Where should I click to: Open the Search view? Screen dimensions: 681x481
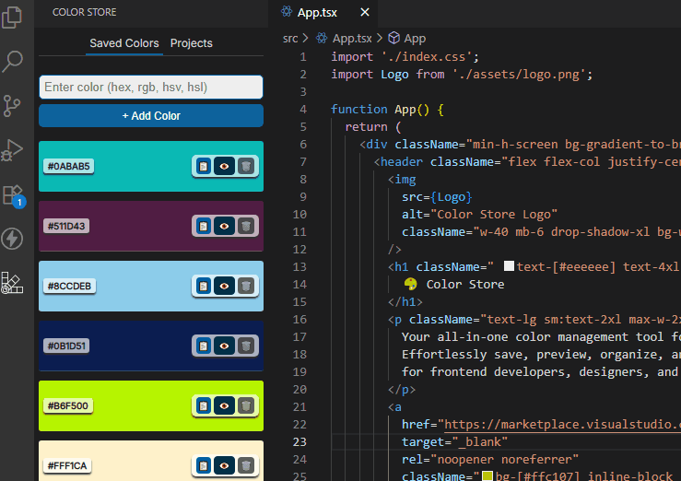(x=12, y=62)
